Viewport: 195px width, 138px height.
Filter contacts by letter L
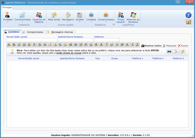[x=65, y=45]
